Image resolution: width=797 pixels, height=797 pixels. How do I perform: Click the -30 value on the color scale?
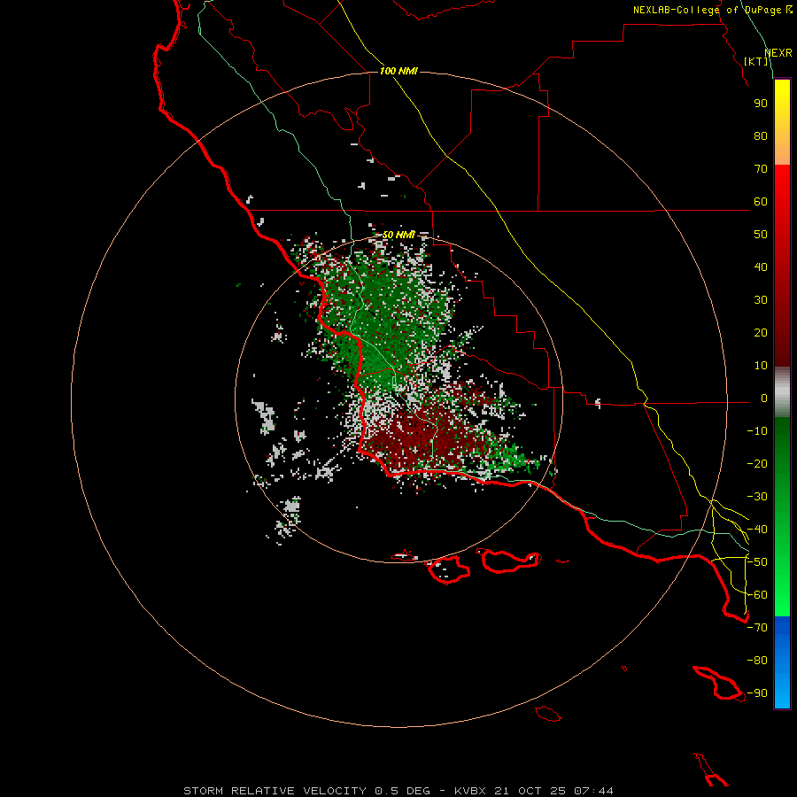coord(757,497)
